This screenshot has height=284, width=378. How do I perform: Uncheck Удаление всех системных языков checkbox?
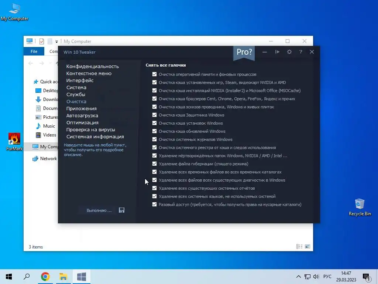155,196
